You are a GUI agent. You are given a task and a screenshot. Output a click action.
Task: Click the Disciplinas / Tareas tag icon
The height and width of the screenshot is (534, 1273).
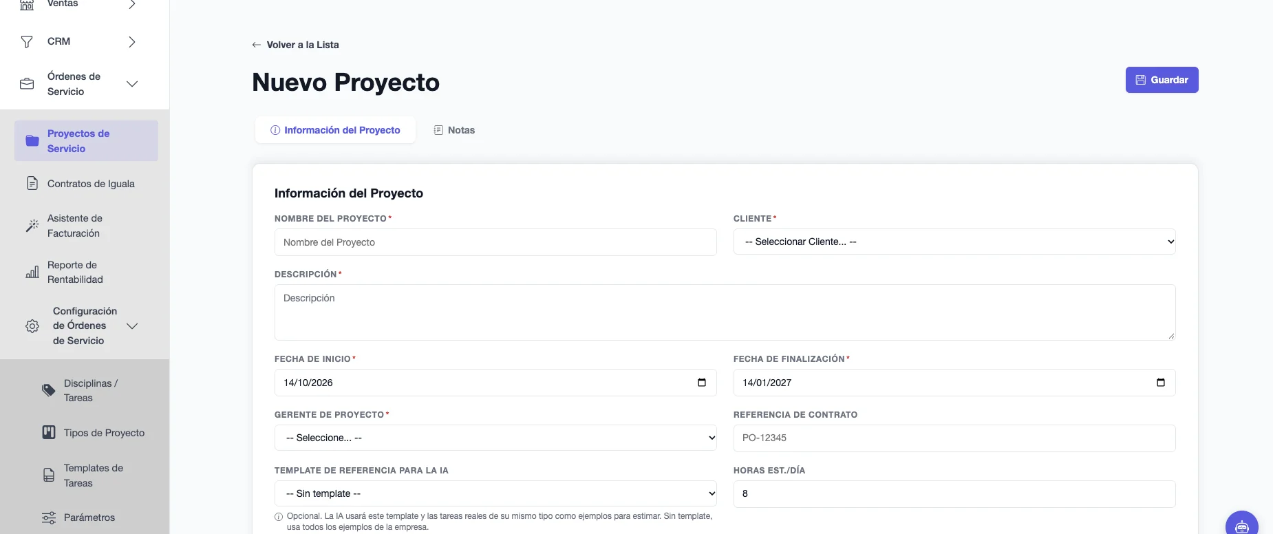tap(49, 391)
